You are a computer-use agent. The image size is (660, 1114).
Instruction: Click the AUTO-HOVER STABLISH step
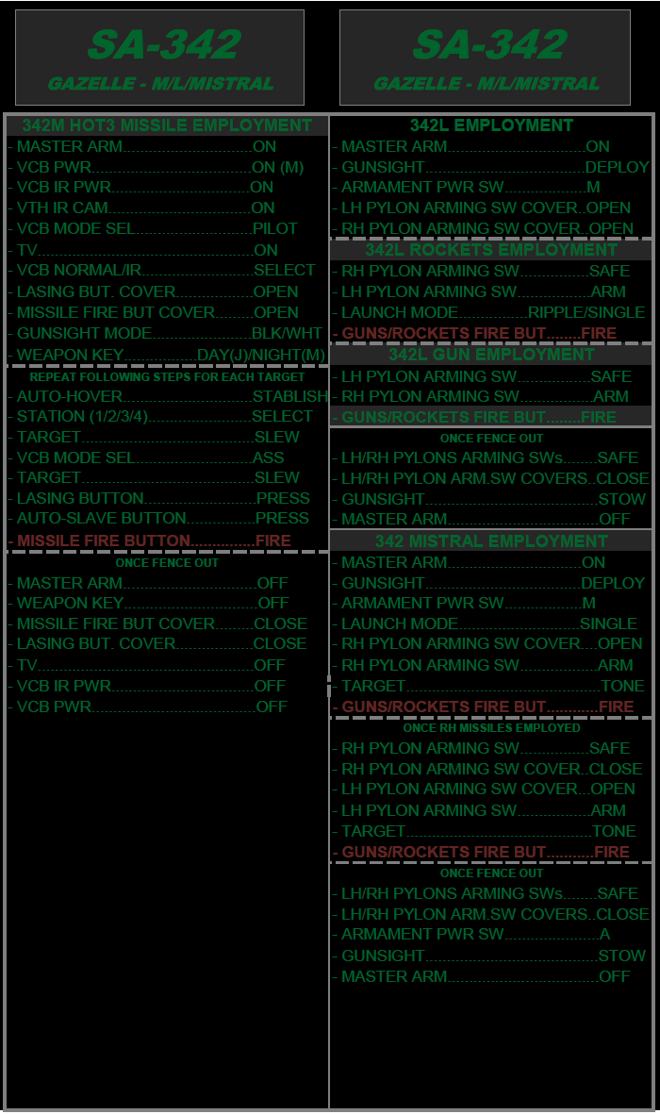pyautogui.click(x=167, y=396)
